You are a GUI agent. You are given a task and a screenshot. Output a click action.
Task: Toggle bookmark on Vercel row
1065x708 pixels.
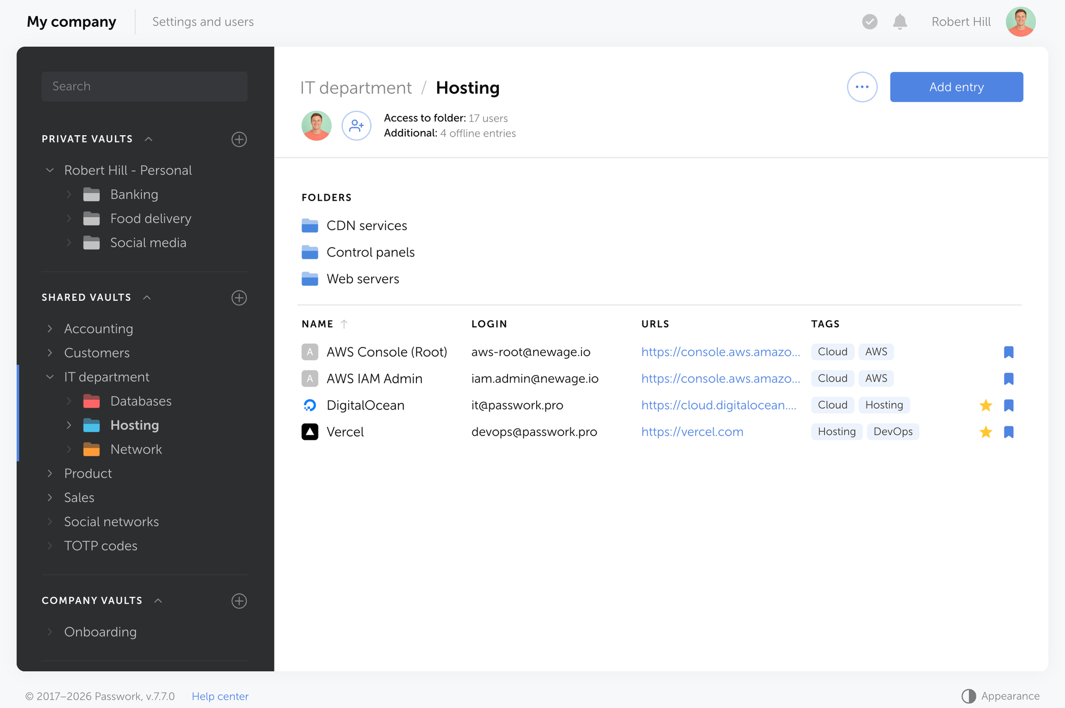1009,432
